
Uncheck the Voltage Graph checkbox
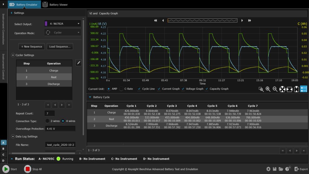(183, 89)
